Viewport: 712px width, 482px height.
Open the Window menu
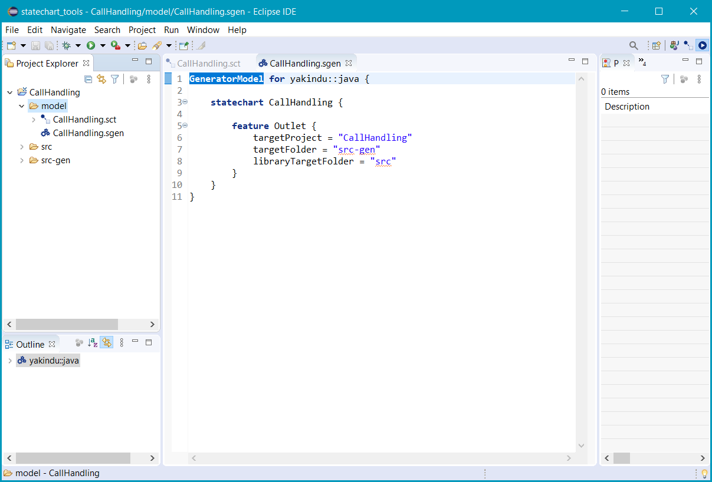coord(203,30)
